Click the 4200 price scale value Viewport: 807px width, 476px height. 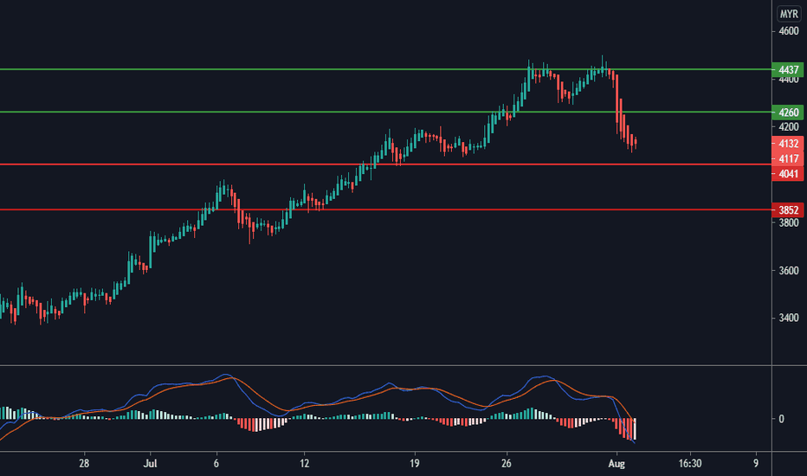(x=789, y=126)
